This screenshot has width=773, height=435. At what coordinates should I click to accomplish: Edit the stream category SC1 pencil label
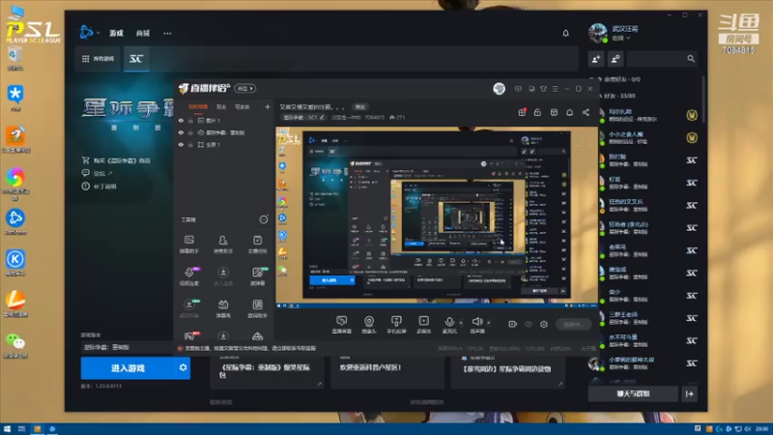tap(303, 117)
